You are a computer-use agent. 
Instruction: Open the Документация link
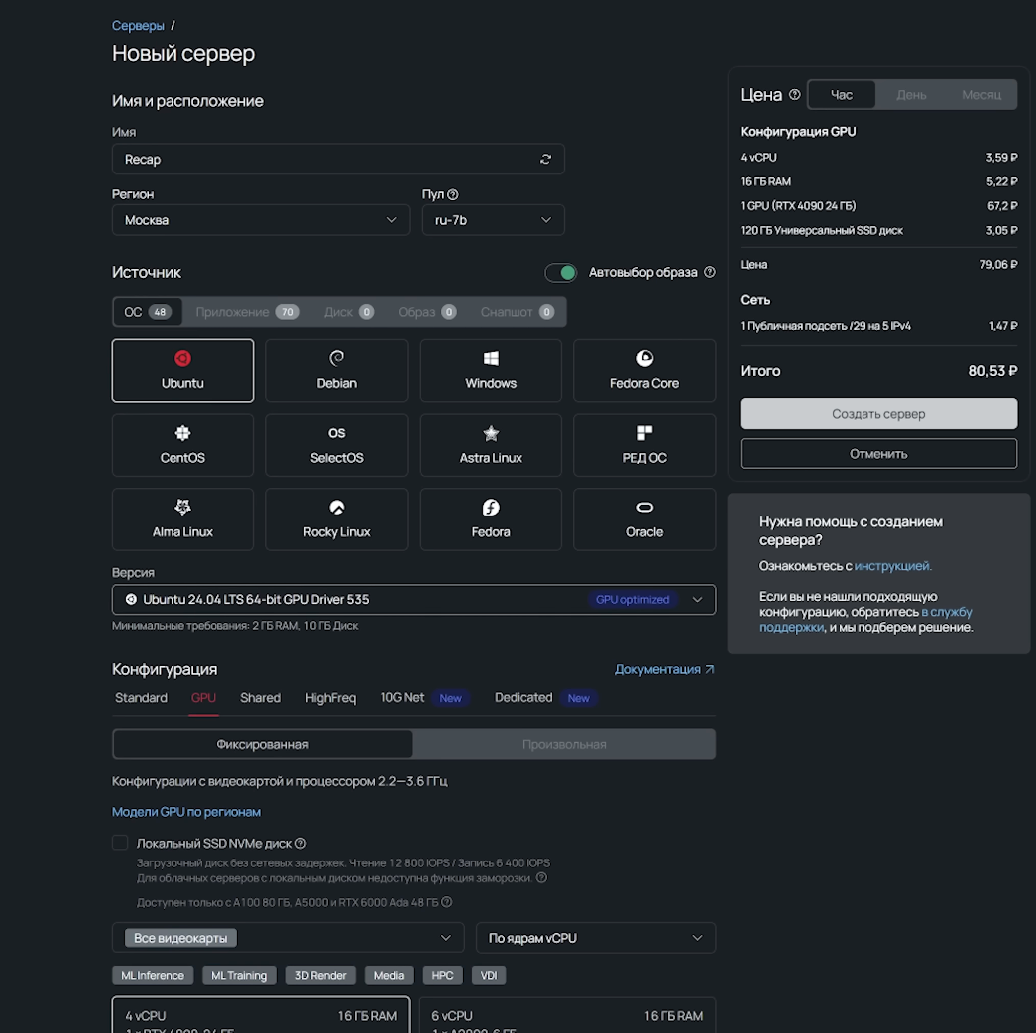pos(658,669)
